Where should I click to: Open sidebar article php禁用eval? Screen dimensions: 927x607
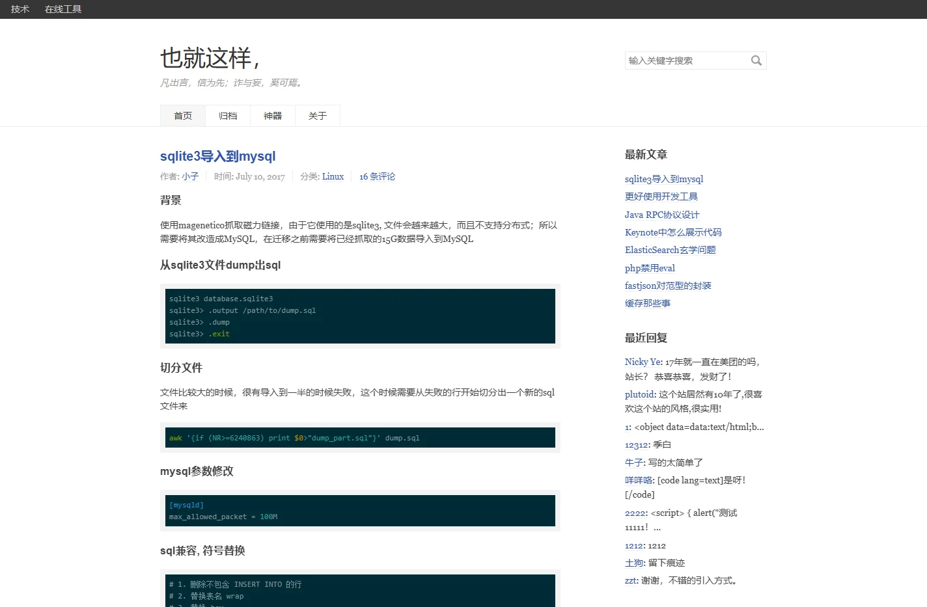click(650, 268)
